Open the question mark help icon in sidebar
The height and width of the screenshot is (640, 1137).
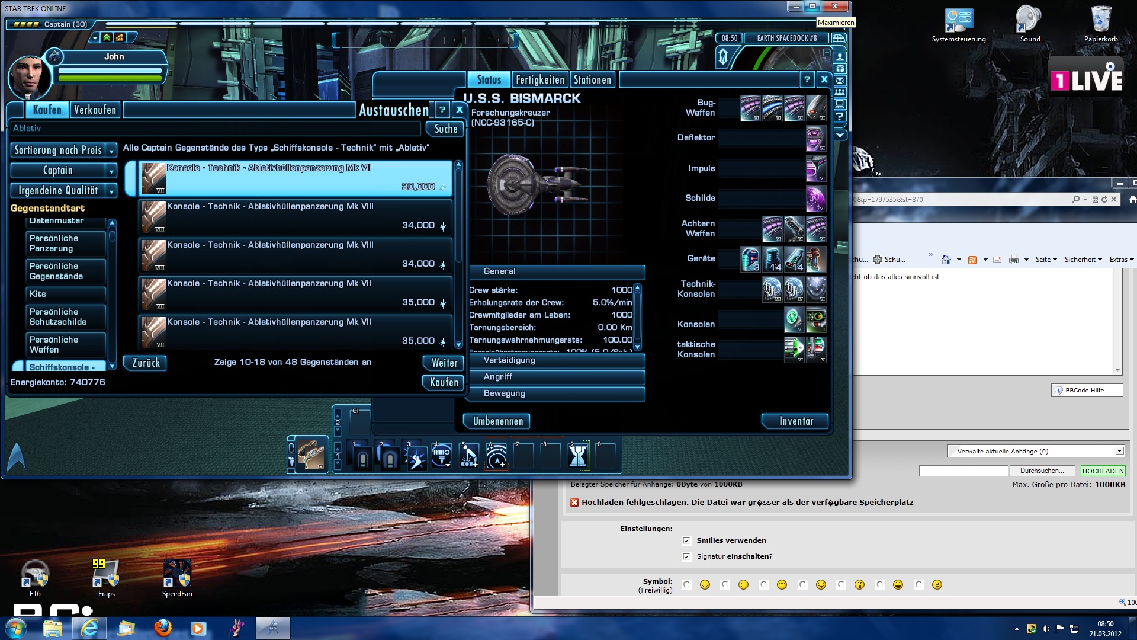pyautogui.click(x=840, y=117)
